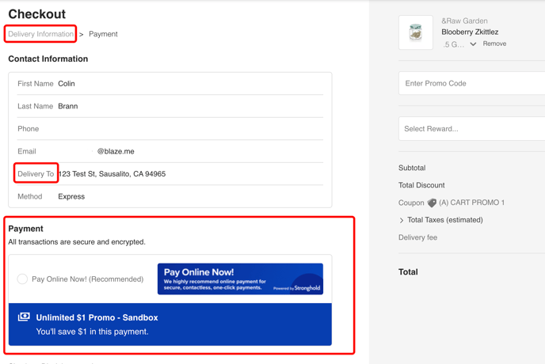Expand Total Taxes (estimated) chevron
This screenshot has width=545, height=364.
coord(402,220)
